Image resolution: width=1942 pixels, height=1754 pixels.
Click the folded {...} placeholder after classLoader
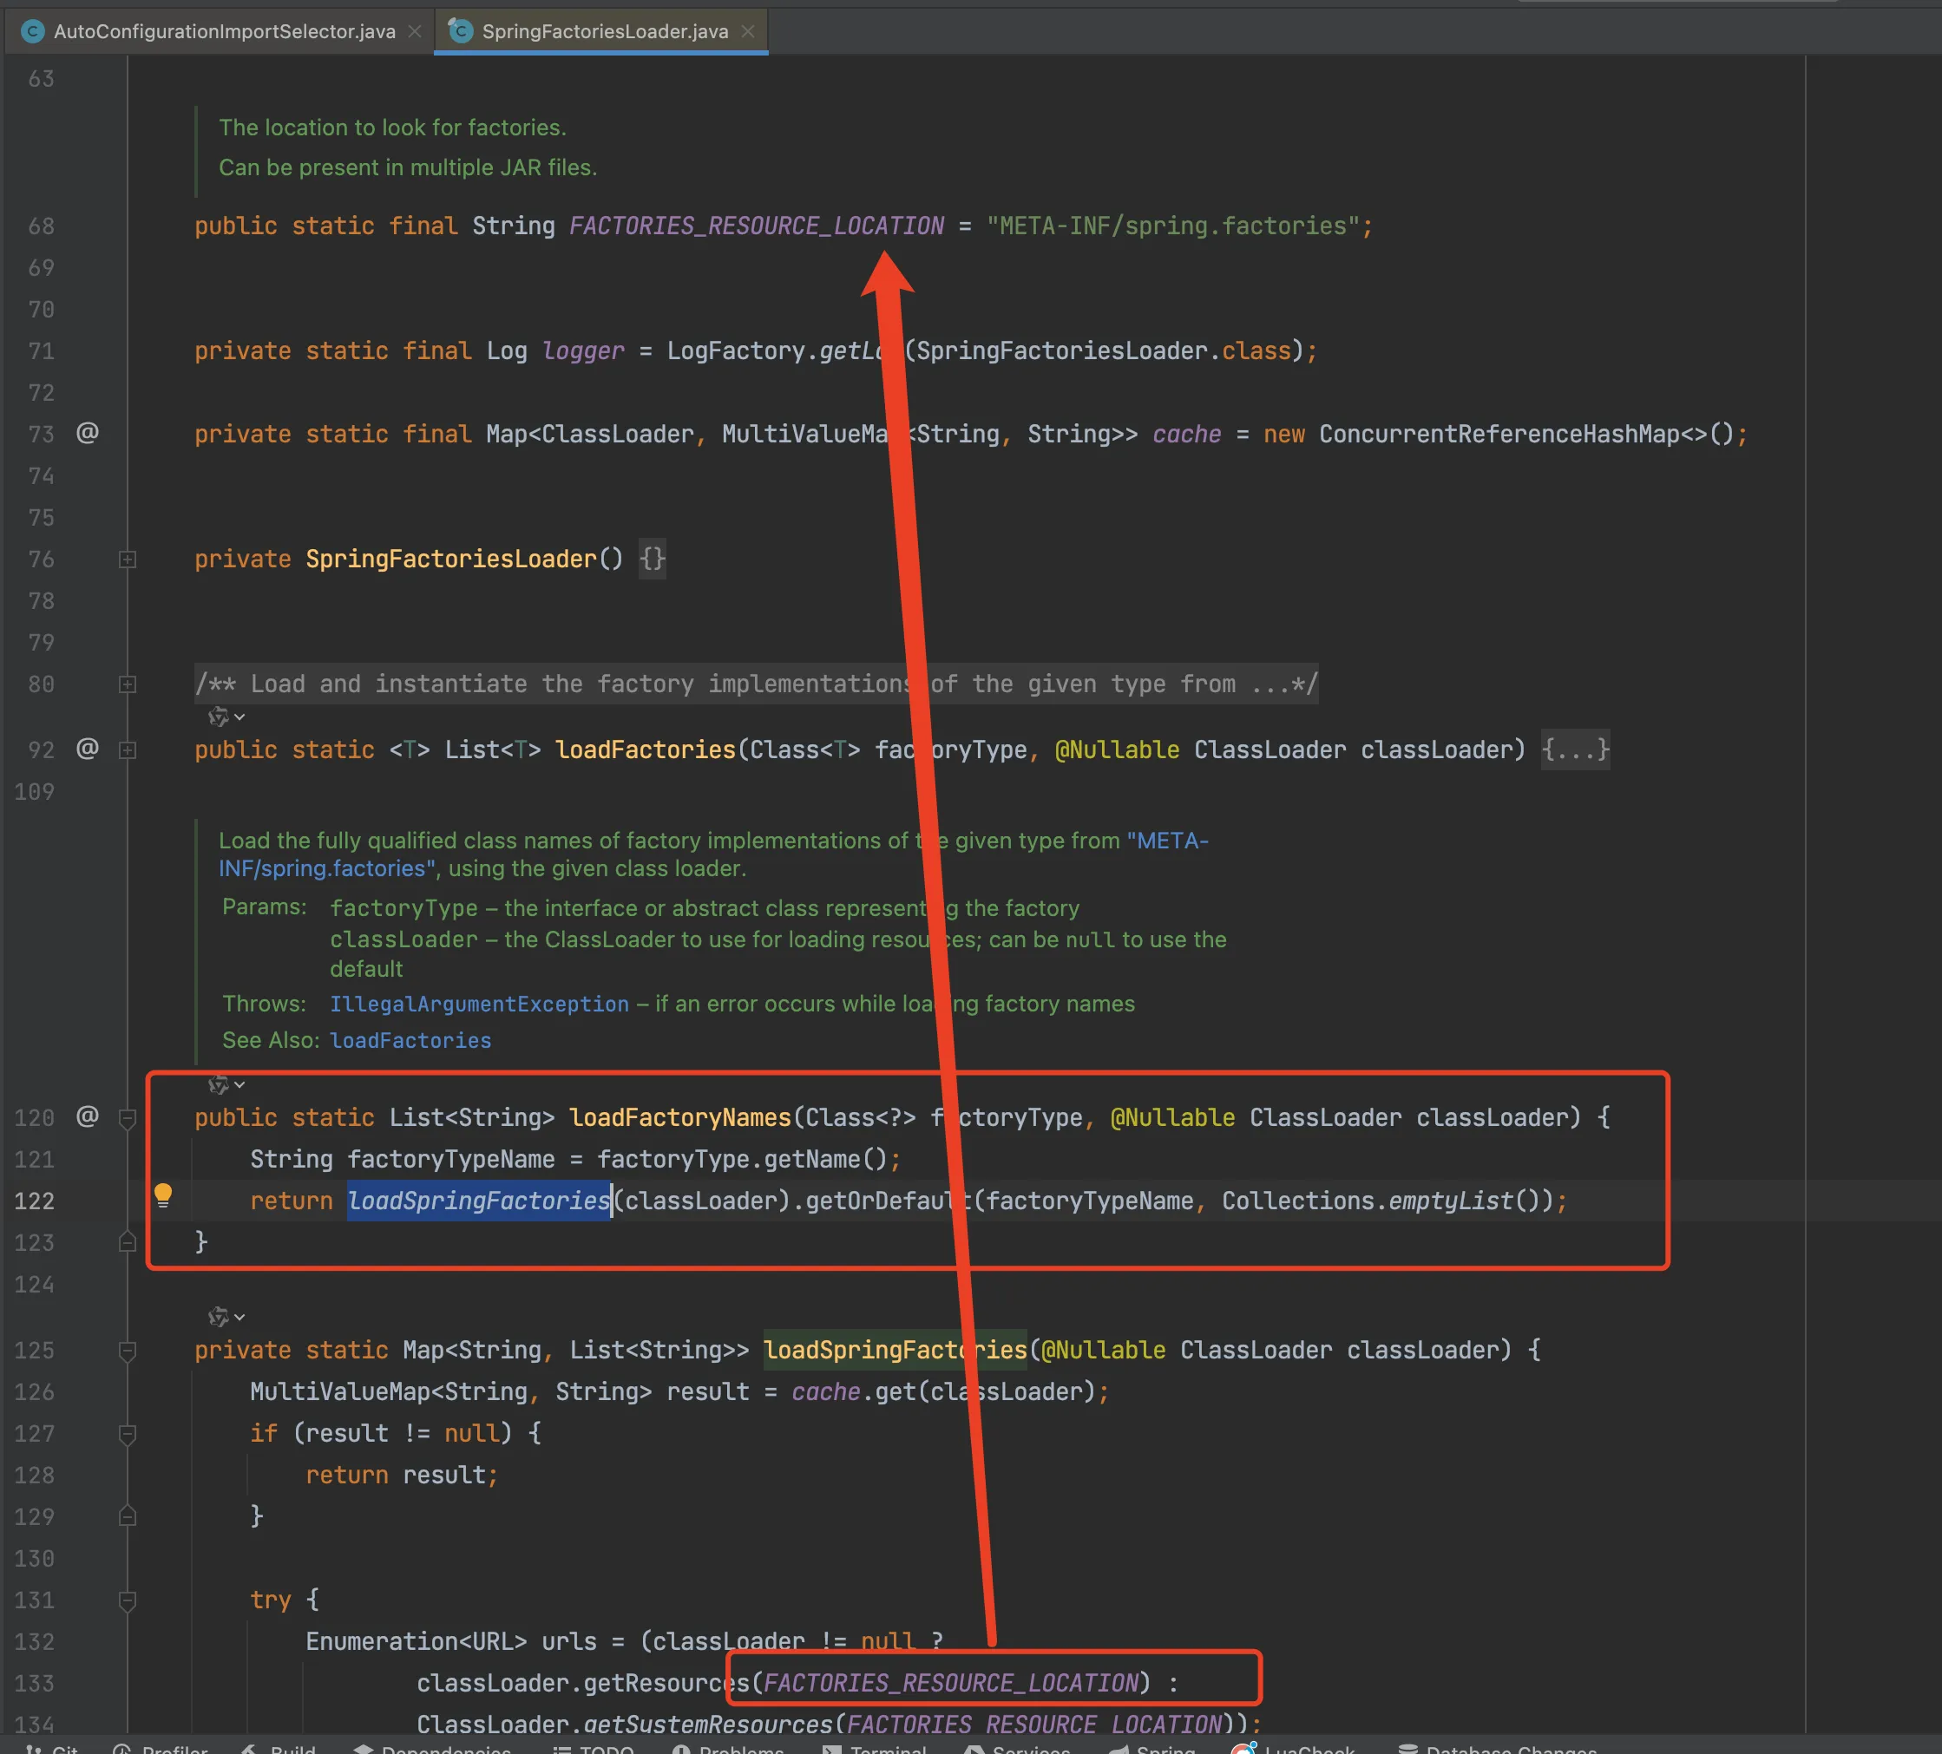point(1575,749)
